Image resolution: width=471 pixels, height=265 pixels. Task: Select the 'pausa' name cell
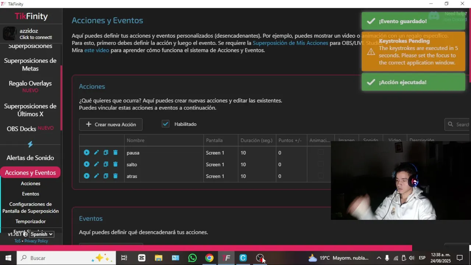tap(164, 152)
